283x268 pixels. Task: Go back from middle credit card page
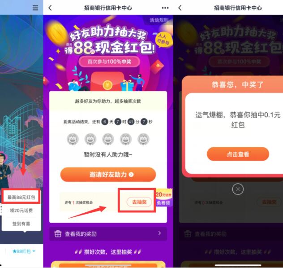click(50, 8)
